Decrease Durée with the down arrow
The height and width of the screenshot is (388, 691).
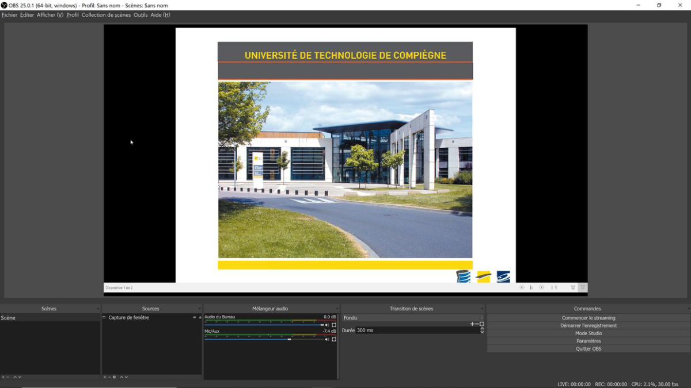[482, 332]
